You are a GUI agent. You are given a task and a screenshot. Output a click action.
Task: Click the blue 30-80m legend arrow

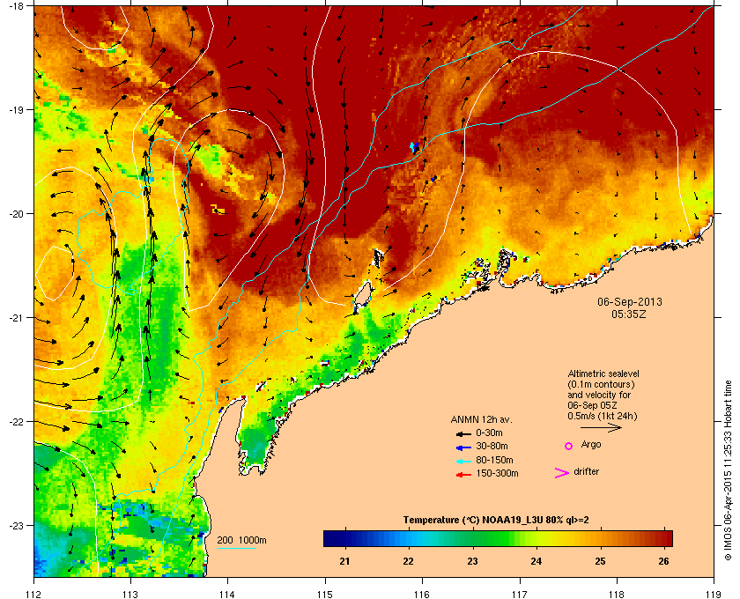463,447
